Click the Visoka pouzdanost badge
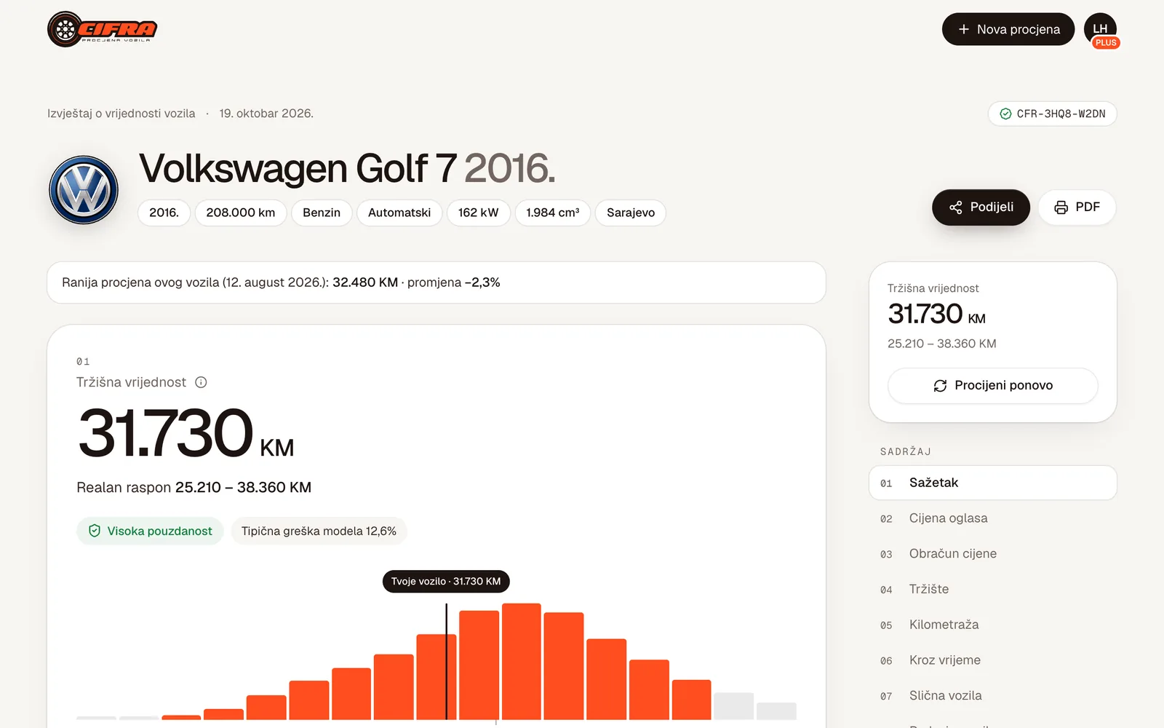1164x728 pixels. pos(150,531)
